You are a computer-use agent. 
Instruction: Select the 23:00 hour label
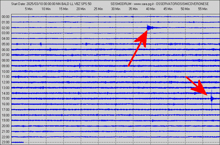pyautogui.click(x=6, y=142)
